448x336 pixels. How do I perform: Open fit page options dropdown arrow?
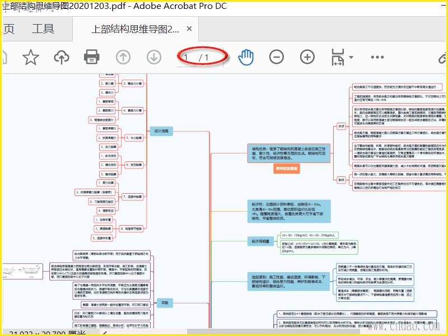pos(351,57)
